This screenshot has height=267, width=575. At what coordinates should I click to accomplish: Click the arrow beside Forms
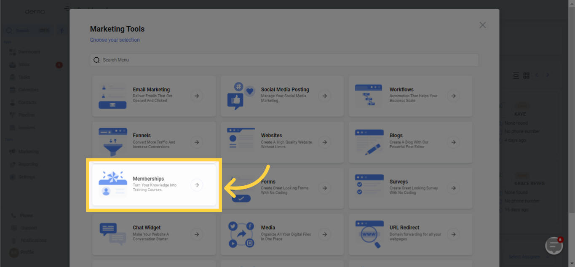tap(325, 188)
